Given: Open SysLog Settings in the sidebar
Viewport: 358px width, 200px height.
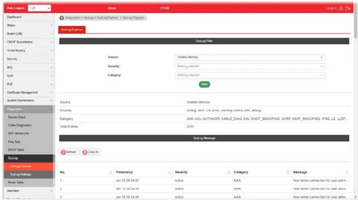Looking at the screenshot, I should click(29, 175).
